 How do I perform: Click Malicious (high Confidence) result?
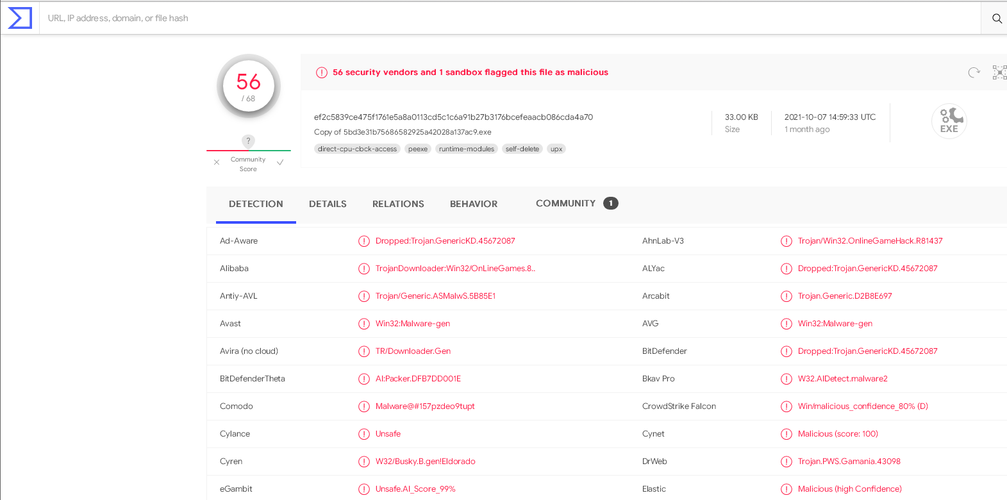(x=850, y=489)
